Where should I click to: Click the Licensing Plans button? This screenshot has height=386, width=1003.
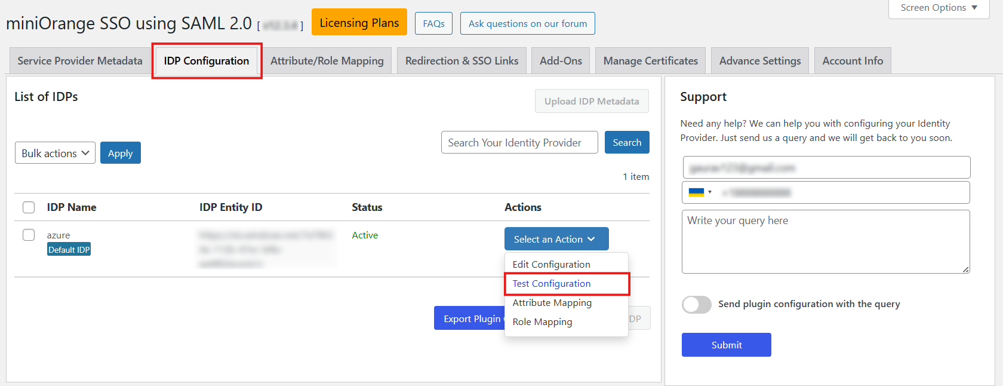click(x=359, y=23)
